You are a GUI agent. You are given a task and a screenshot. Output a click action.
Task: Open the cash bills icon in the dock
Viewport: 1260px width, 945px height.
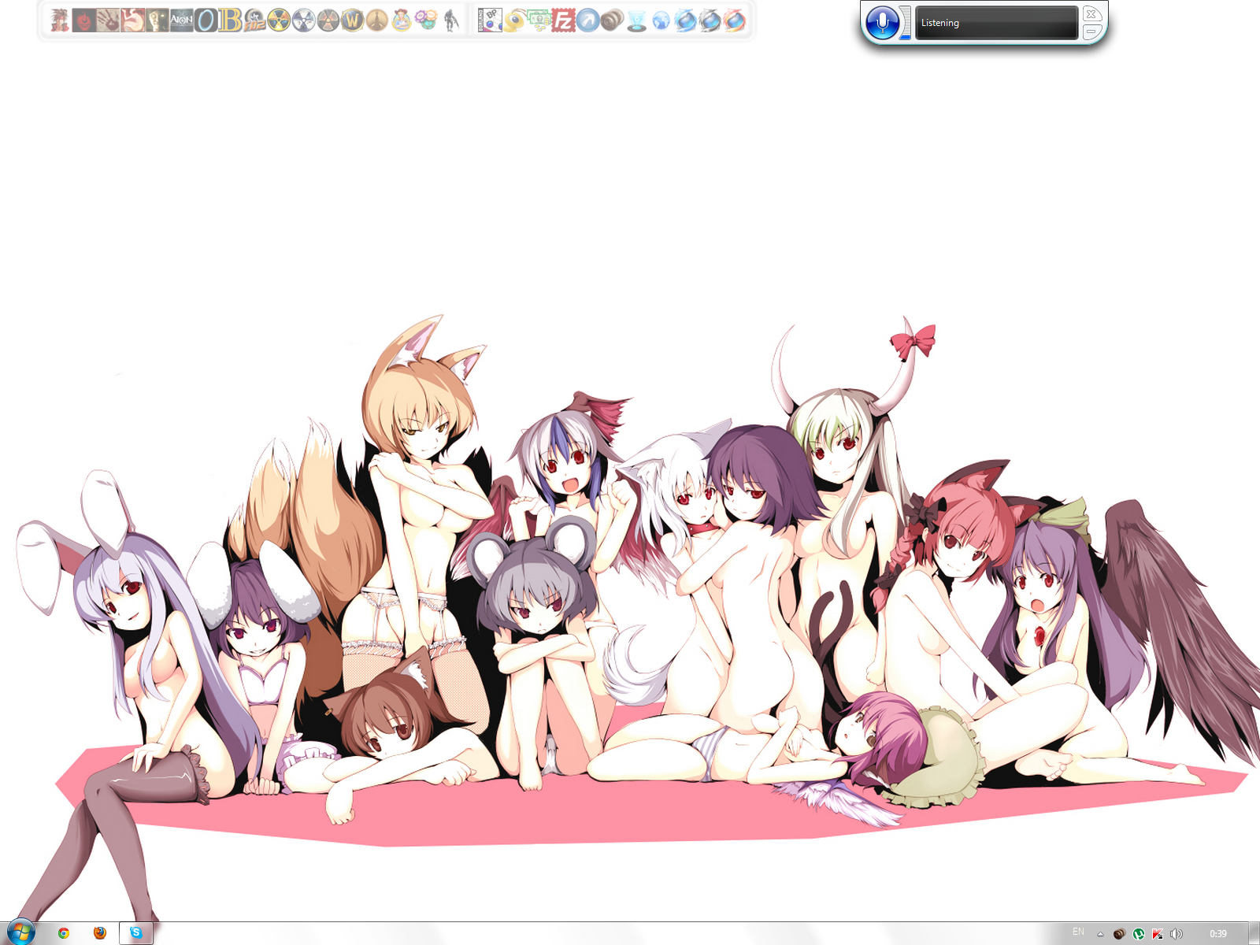click(x=539, y=20)
